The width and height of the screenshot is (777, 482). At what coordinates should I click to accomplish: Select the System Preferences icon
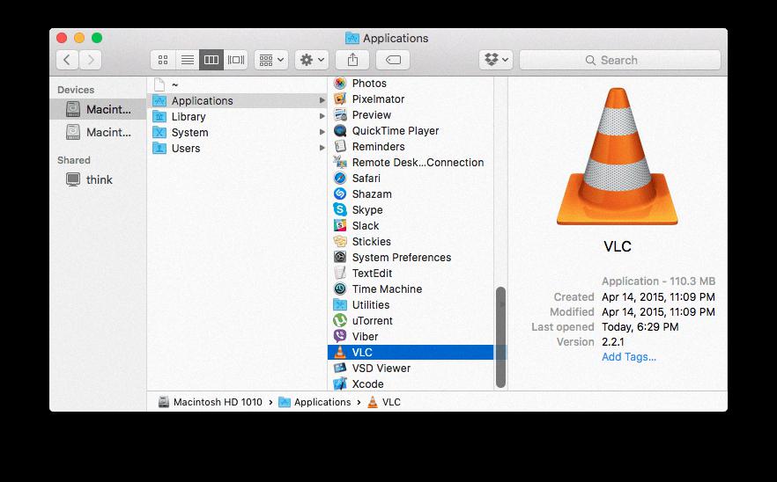[340, 258]
